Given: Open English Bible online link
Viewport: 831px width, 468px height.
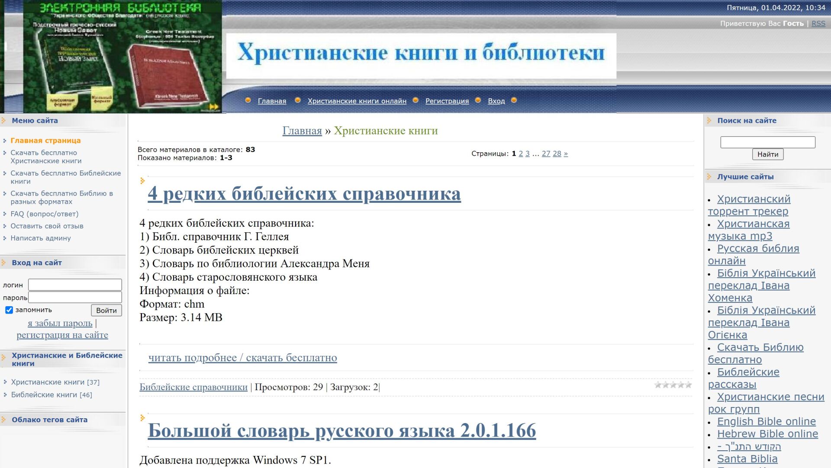Looking at the screenshot, I should click(x=767, y=421).
